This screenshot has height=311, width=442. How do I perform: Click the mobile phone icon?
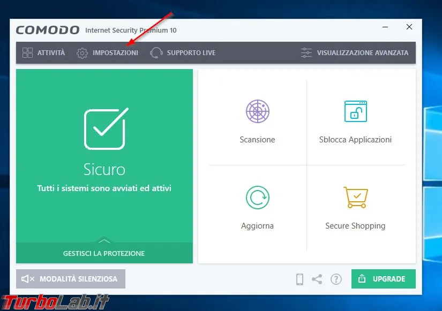[x=299, y=279]
